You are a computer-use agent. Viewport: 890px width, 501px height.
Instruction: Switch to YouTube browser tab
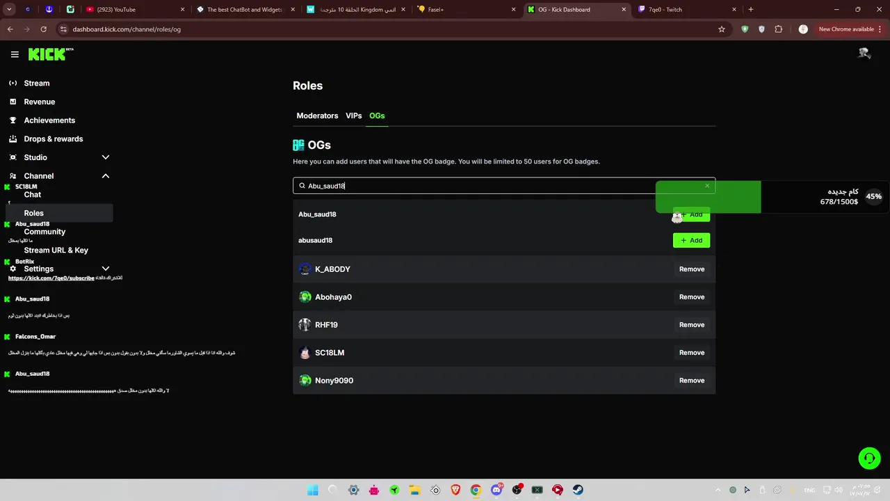coord(136,10)
